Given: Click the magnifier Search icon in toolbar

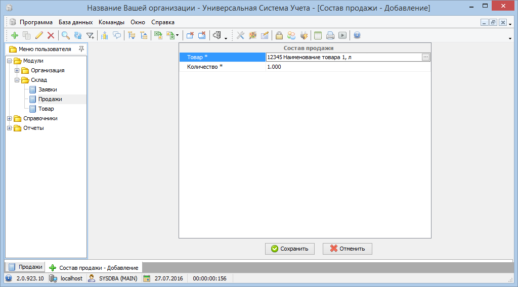Looking at the screenshot, I should click(x=66, y=35).
